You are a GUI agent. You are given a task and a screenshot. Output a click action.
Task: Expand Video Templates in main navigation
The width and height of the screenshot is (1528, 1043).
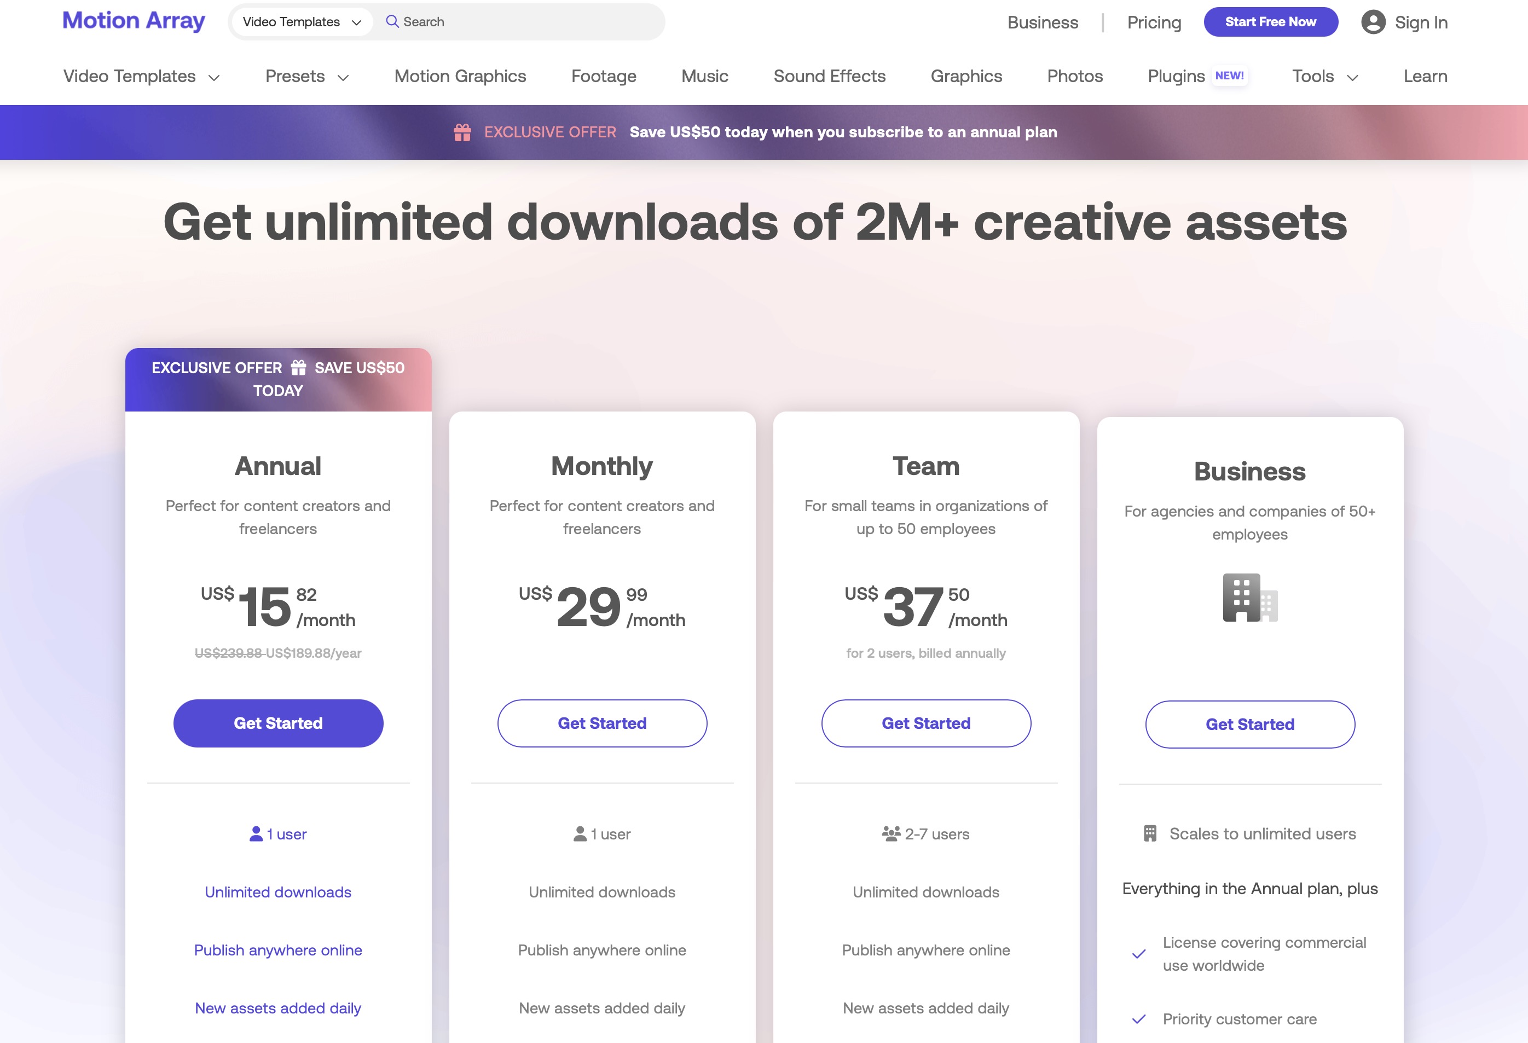(141, 76)
